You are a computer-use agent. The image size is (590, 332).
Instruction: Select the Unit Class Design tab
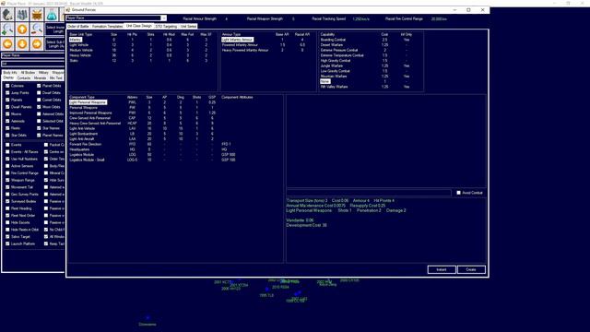click(139, 26)
